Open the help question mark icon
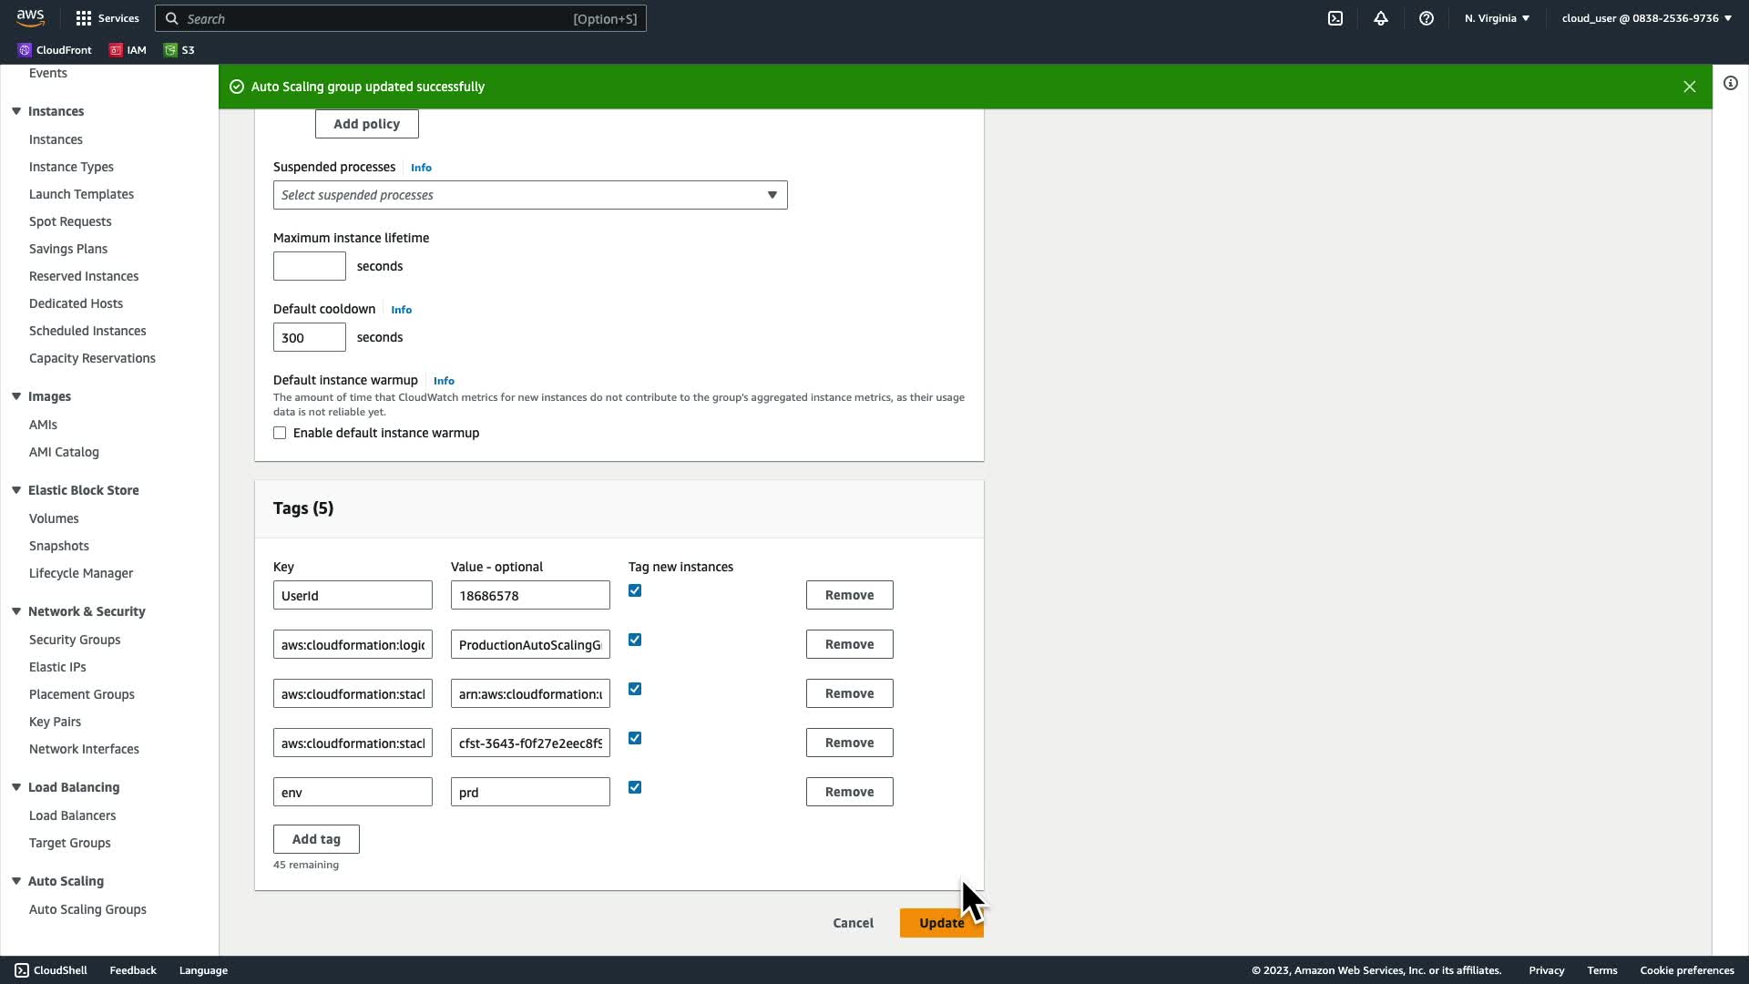This screenshot has height=984, width=1749. click(x=1427, y=18)
